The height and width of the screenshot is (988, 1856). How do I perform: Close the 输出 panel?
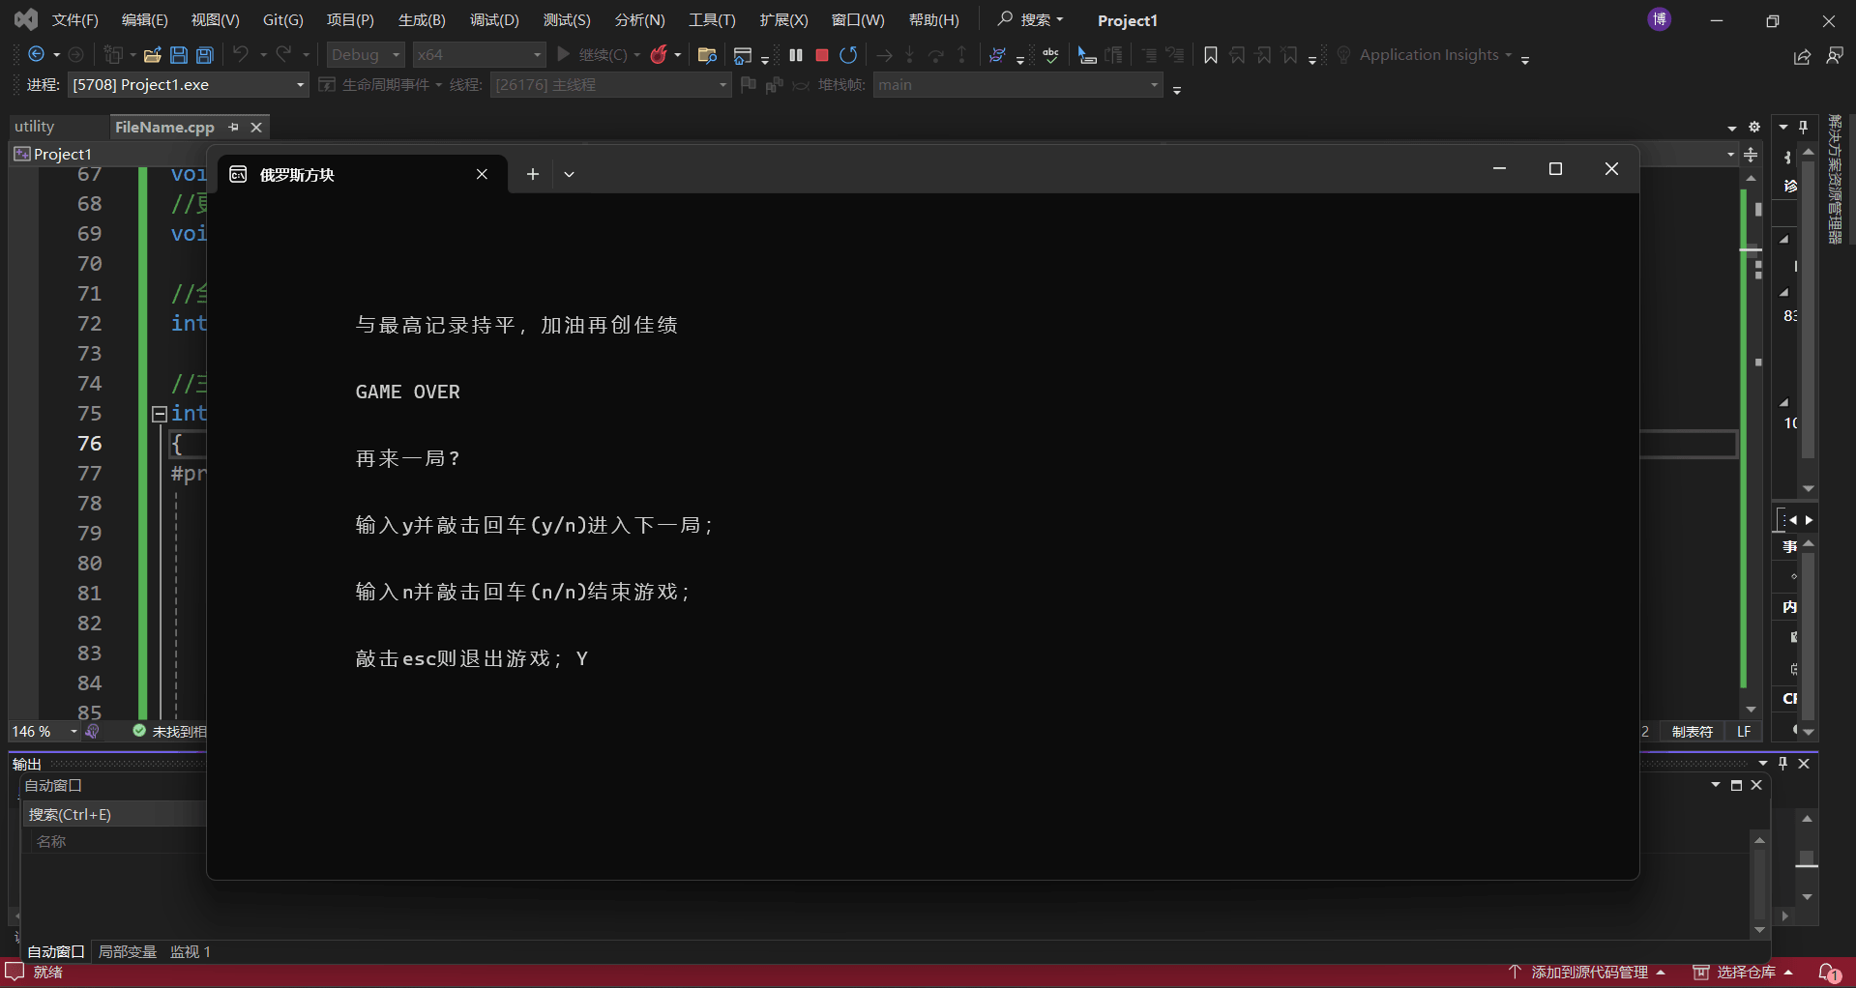(x=1804, y=764)
